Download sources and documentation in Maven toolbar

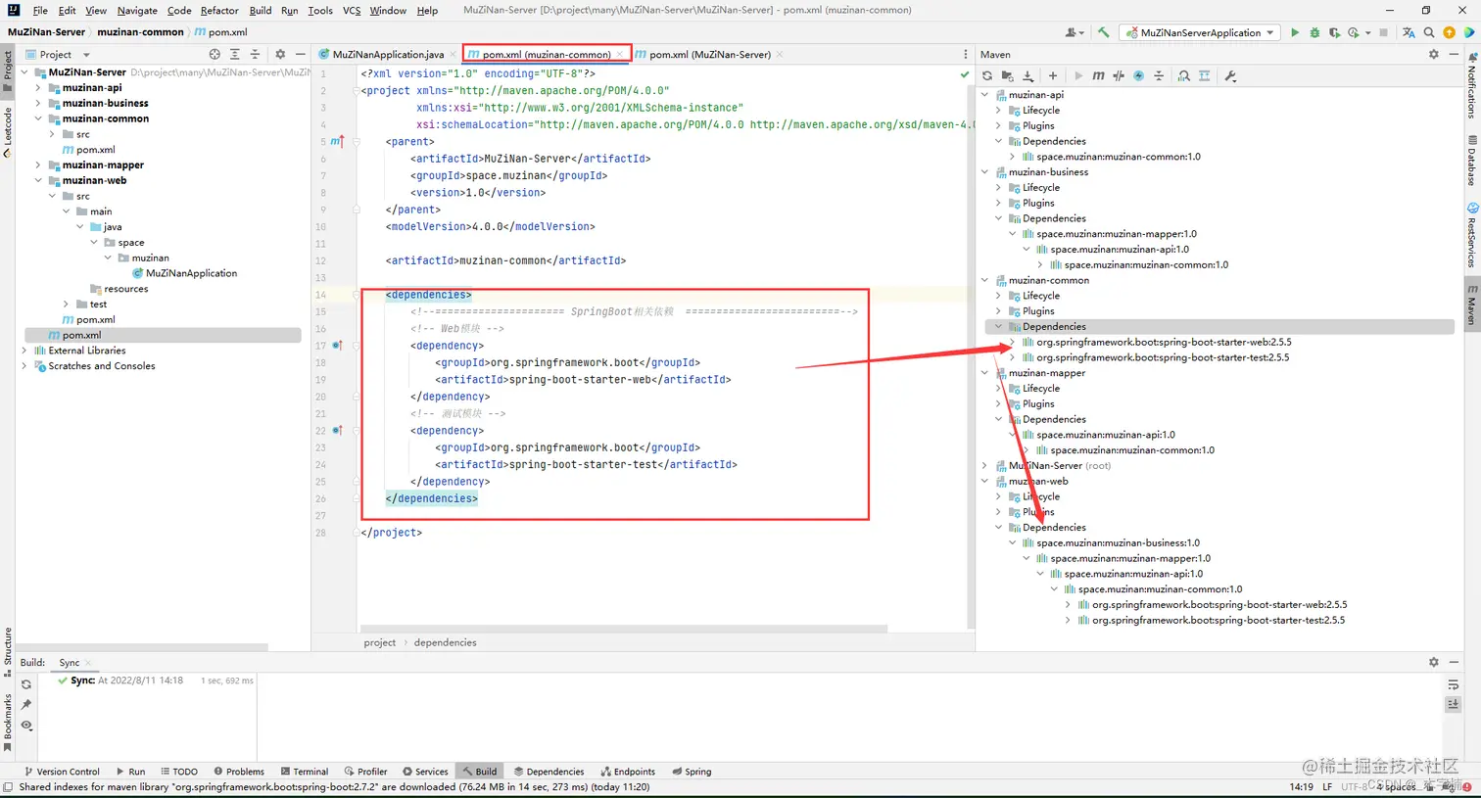click(x=1027, y=75)
